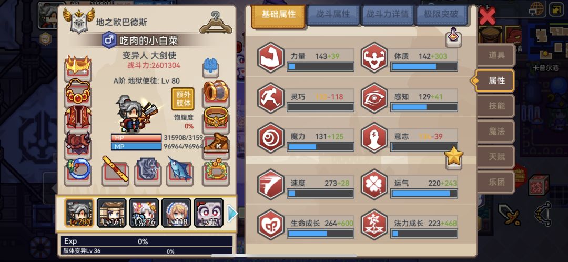Select the red gem necklace slot

(x=78, y=91)
